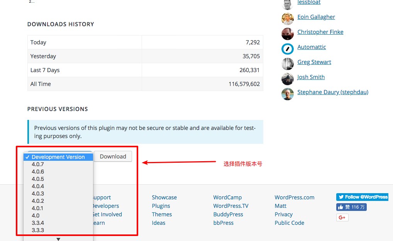Screen dimensions: 393x241
Task: Select the Development Version option
Action: tap(58, 157)
